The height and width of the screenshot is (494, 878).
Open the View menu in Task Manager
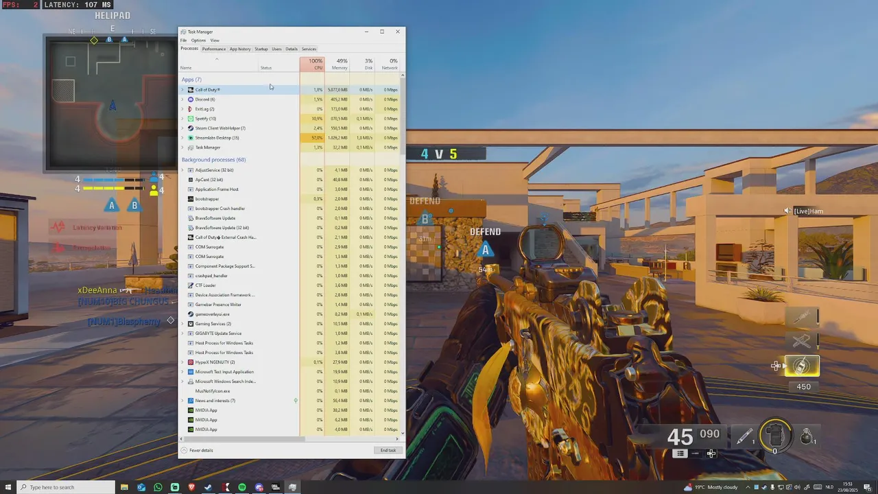click(215, 40)
